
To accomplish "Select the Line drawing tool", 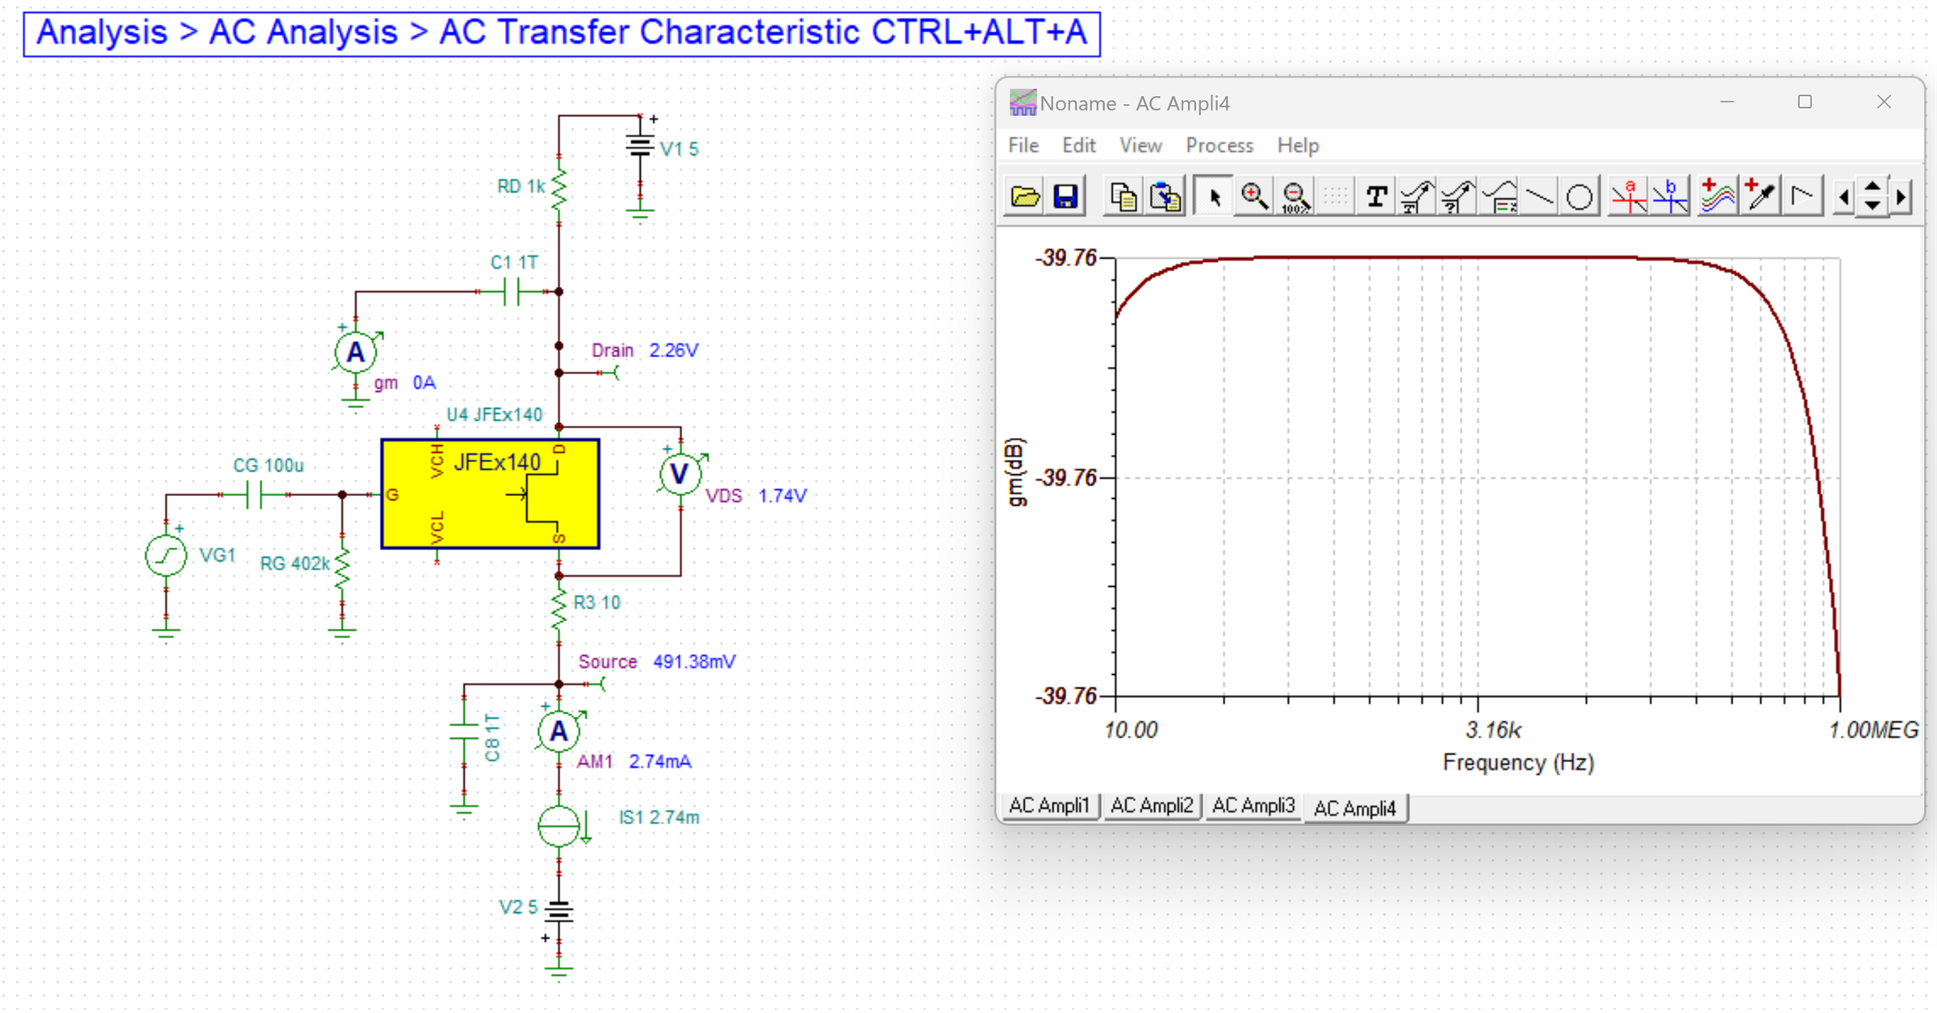I will 1540,196.
